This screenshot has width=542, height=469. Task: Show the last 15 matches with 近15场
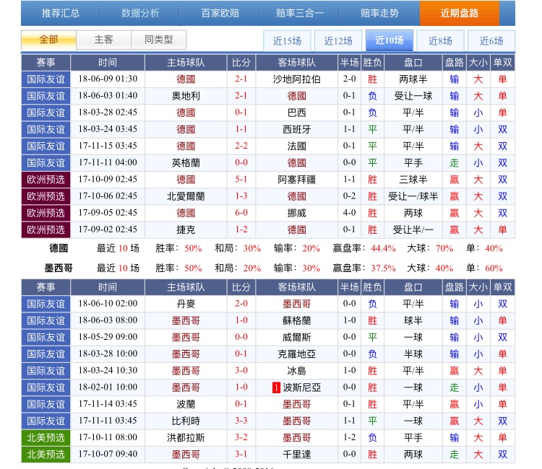(287, 40)
